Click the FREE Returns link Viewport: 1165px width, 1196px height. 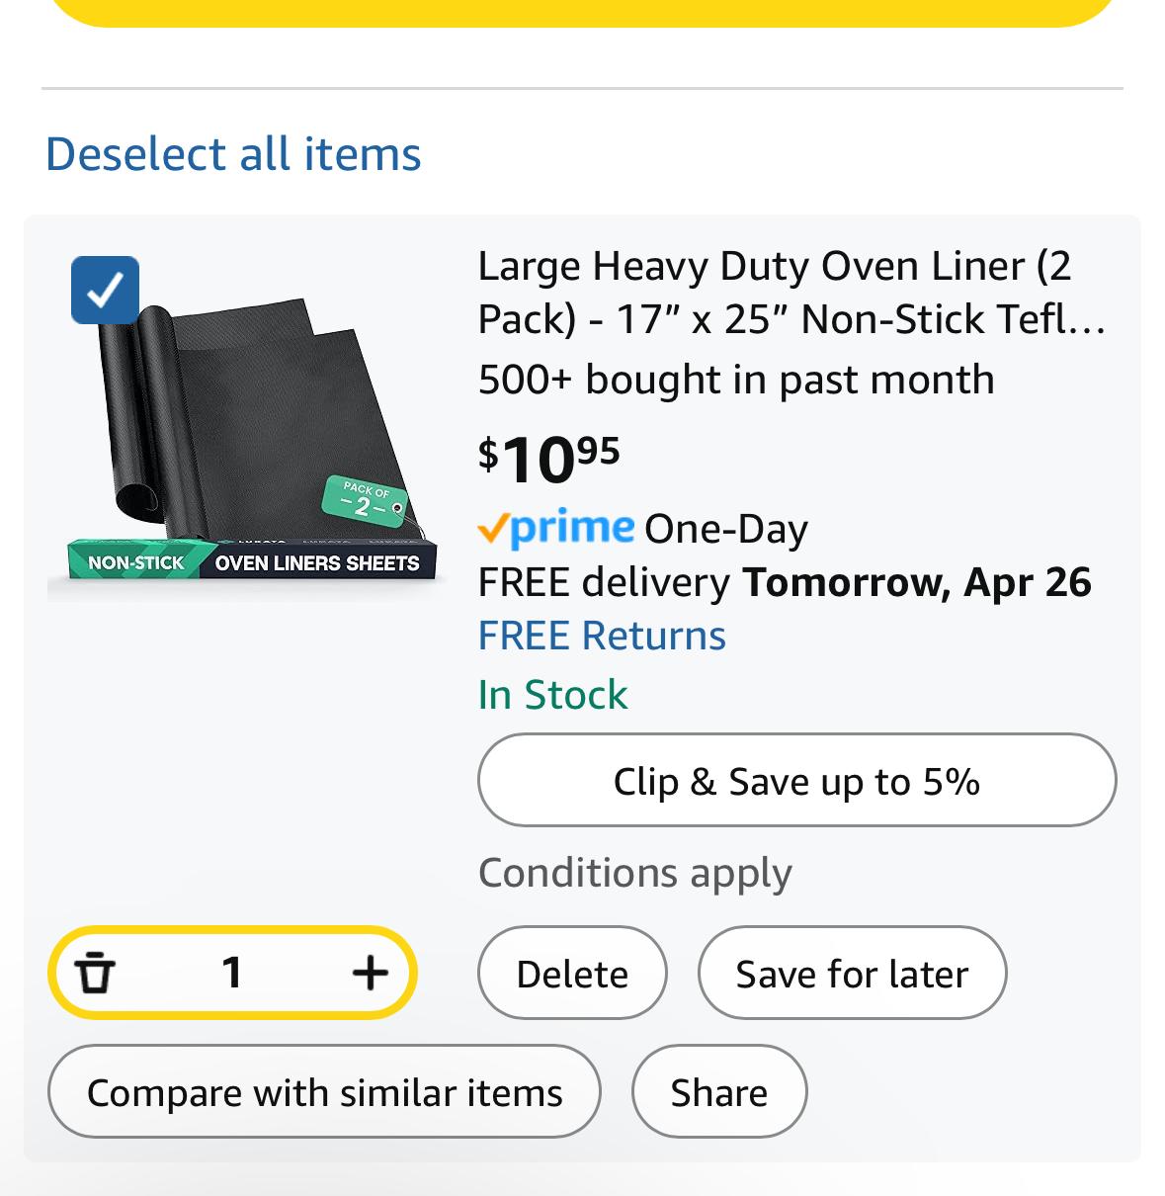(x=602, y=636)
